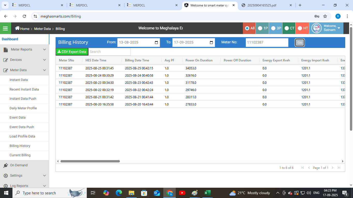This screenshot has width=353, height=198.
Task: Open Load Profile Data menu item
Action: [22, 136]
